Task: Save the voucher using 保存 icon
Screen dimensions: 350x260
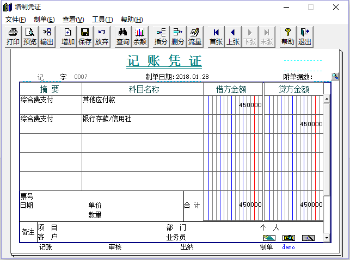Action: point(85,36)
